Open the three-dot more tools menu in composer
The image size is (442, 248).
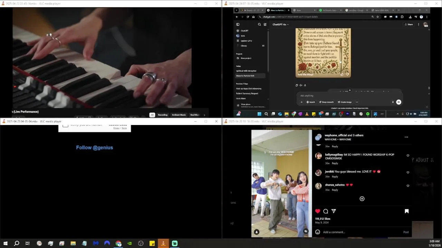(x=357, y=102)
